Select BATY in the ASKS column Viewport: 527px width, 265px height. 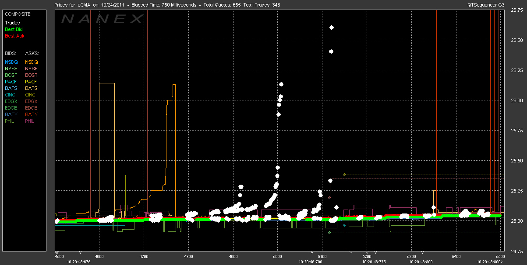(x=32, y=114)
